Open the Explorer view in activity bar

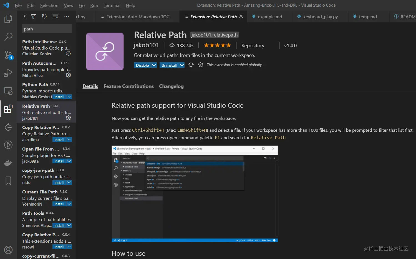tap(8, 19)
